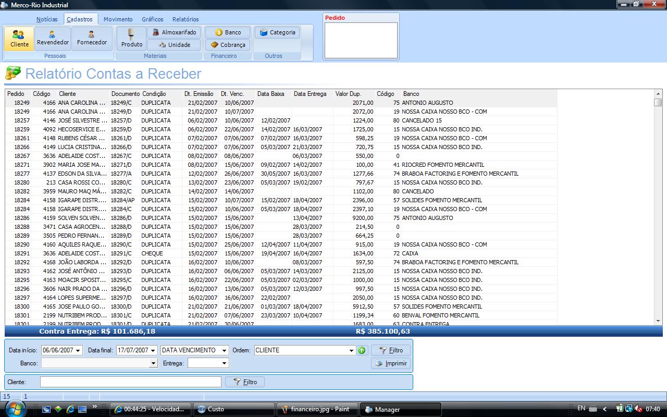Click the Imprimir button
The width and height of the screenshot is (667, 417).
(x=391, y=363)
